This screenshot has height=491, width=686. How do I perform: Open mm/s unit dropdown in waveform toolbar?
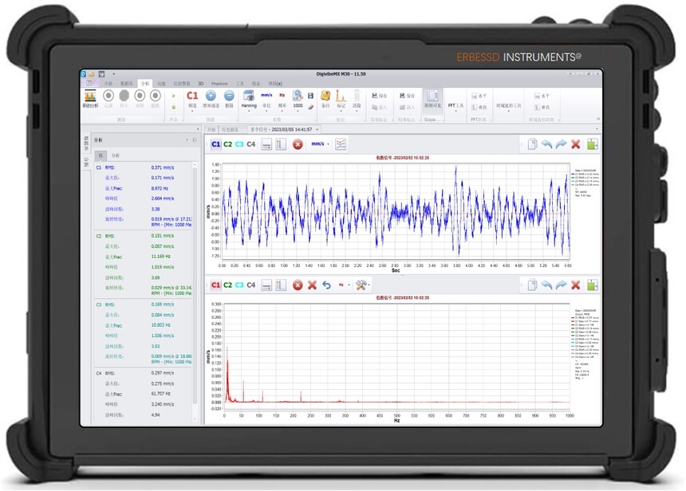click(x=319, y=144)
